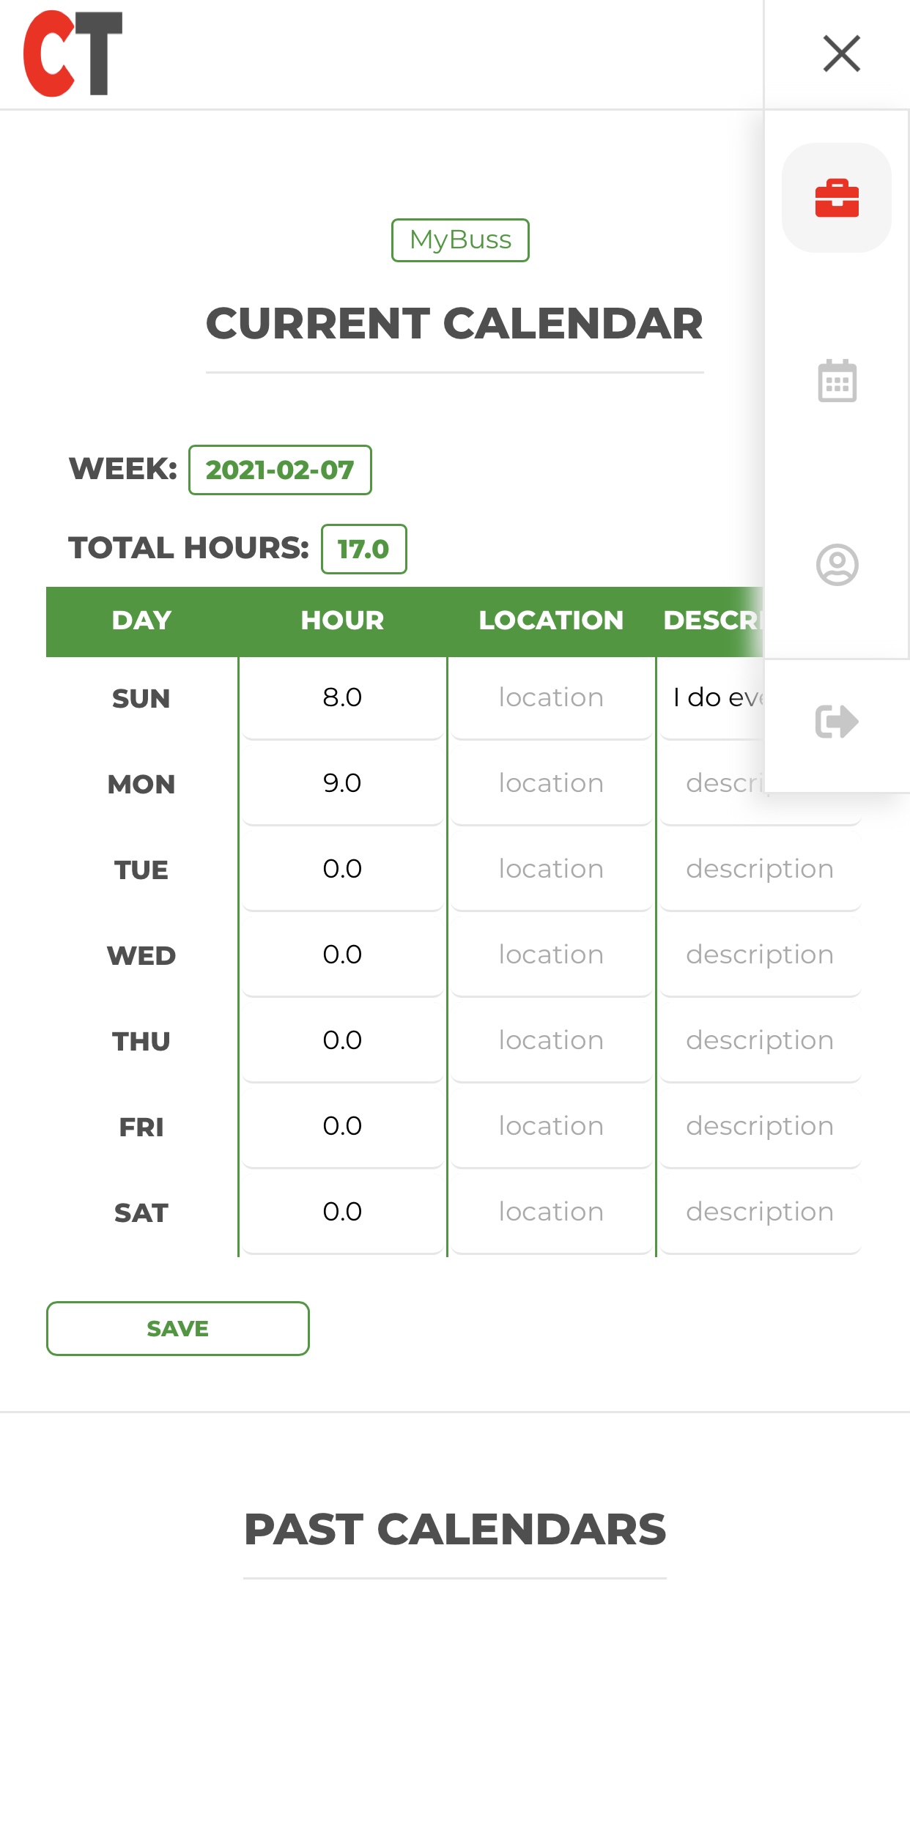The width and height of the screenshot is (910, 1822).
Task: Click Thursday's description field
Action: 759,1040
